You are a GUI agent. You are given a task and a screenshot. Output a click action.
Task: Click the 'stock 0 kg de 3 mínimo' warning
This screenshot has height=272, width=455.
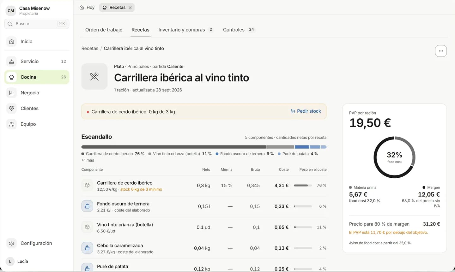click(141, 189)
